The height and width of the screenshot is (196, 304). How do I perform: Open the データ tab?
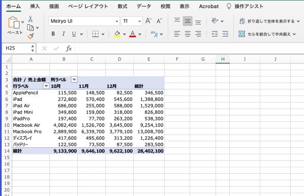(x=144, y=7)
